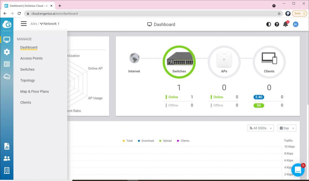Click the browser Error button

(300, 13)
